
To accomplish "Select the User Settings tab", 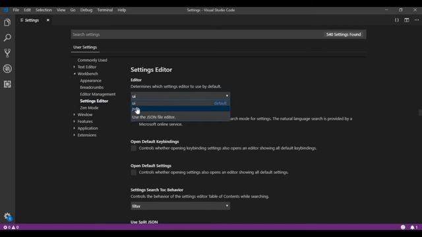I will click(85, 47).
